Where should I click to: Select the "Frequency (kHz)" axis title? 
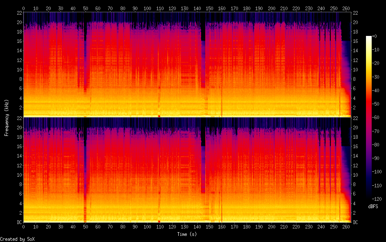pos(7,118)
